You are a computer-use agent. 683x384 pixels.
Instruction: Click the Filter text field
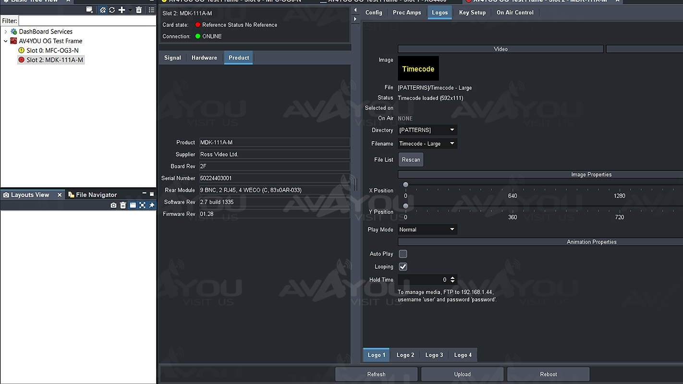(x=87, y=21)
